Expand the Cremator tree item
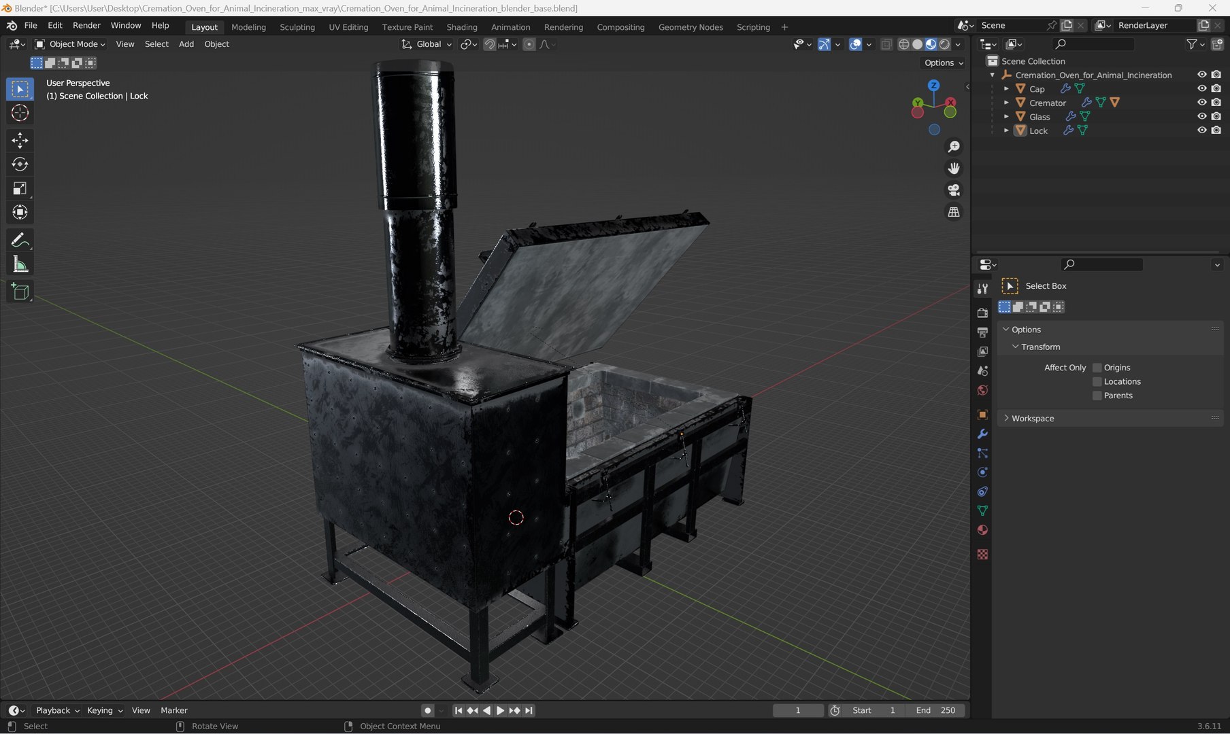The height and width of the screenshot is (734, 1230). (x=1006, y=103)
